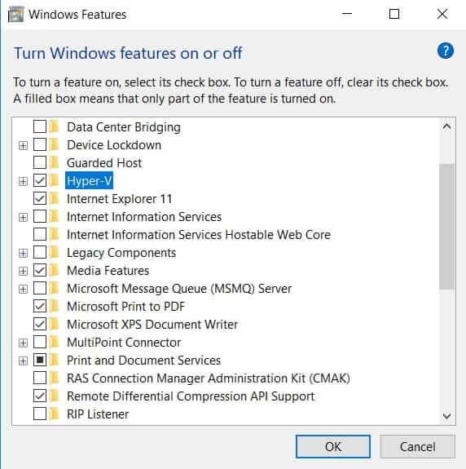Click the folder icon next to Data Center Bridging

click(55, 126)
